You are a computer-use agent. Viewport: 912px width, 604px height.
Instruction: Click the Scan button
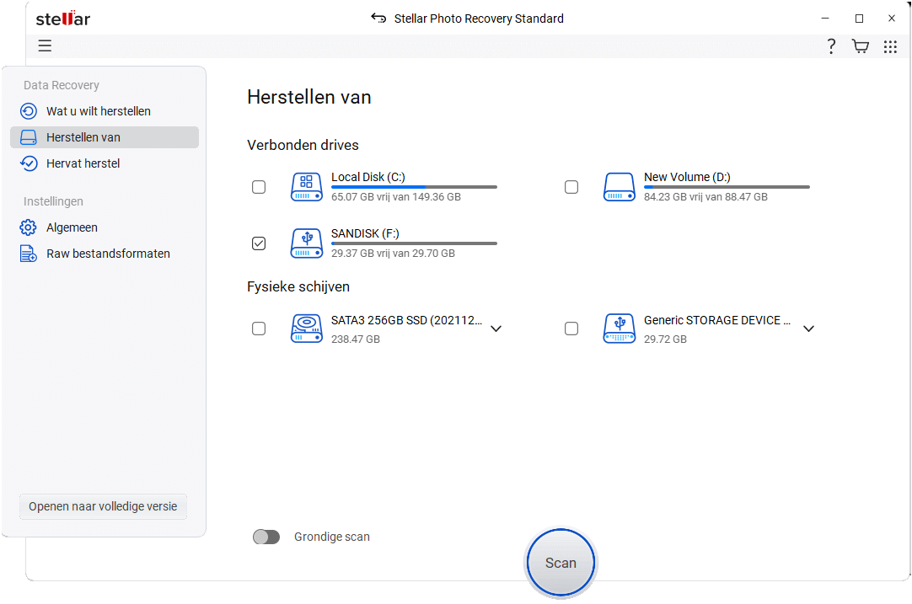(561, 562)
